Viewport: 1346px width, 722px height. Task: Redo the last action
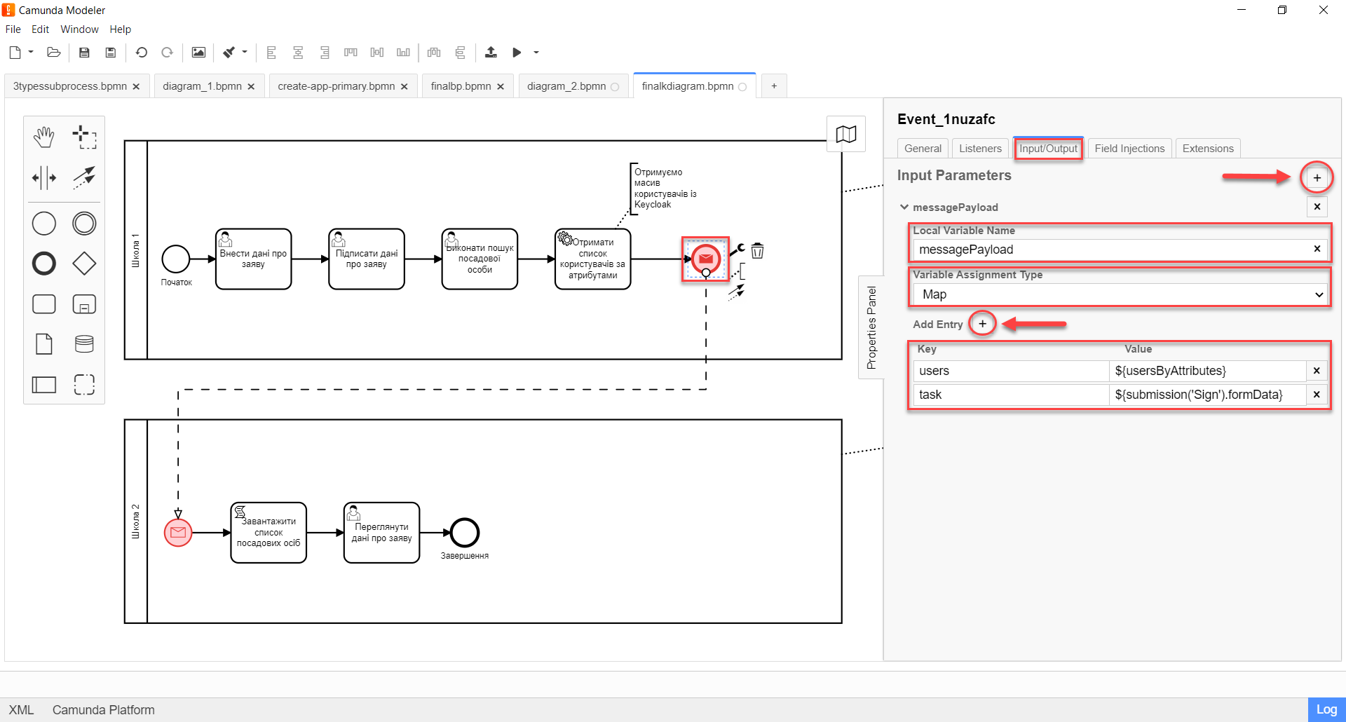pyautogui.click(x=167, y=53)
